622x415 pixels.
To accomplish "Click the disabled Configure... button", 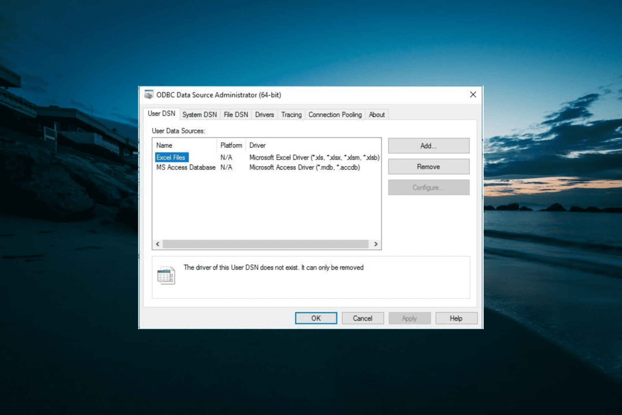I will [x=429, y=187].
